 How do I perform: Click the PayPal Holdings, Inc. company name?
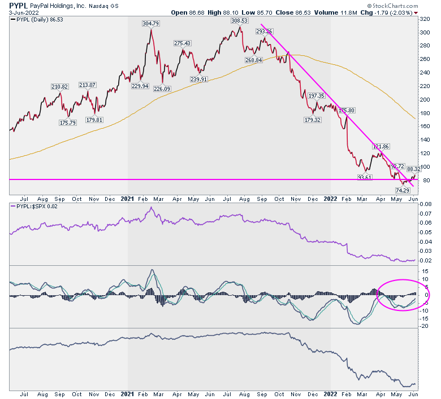[58, 6]
